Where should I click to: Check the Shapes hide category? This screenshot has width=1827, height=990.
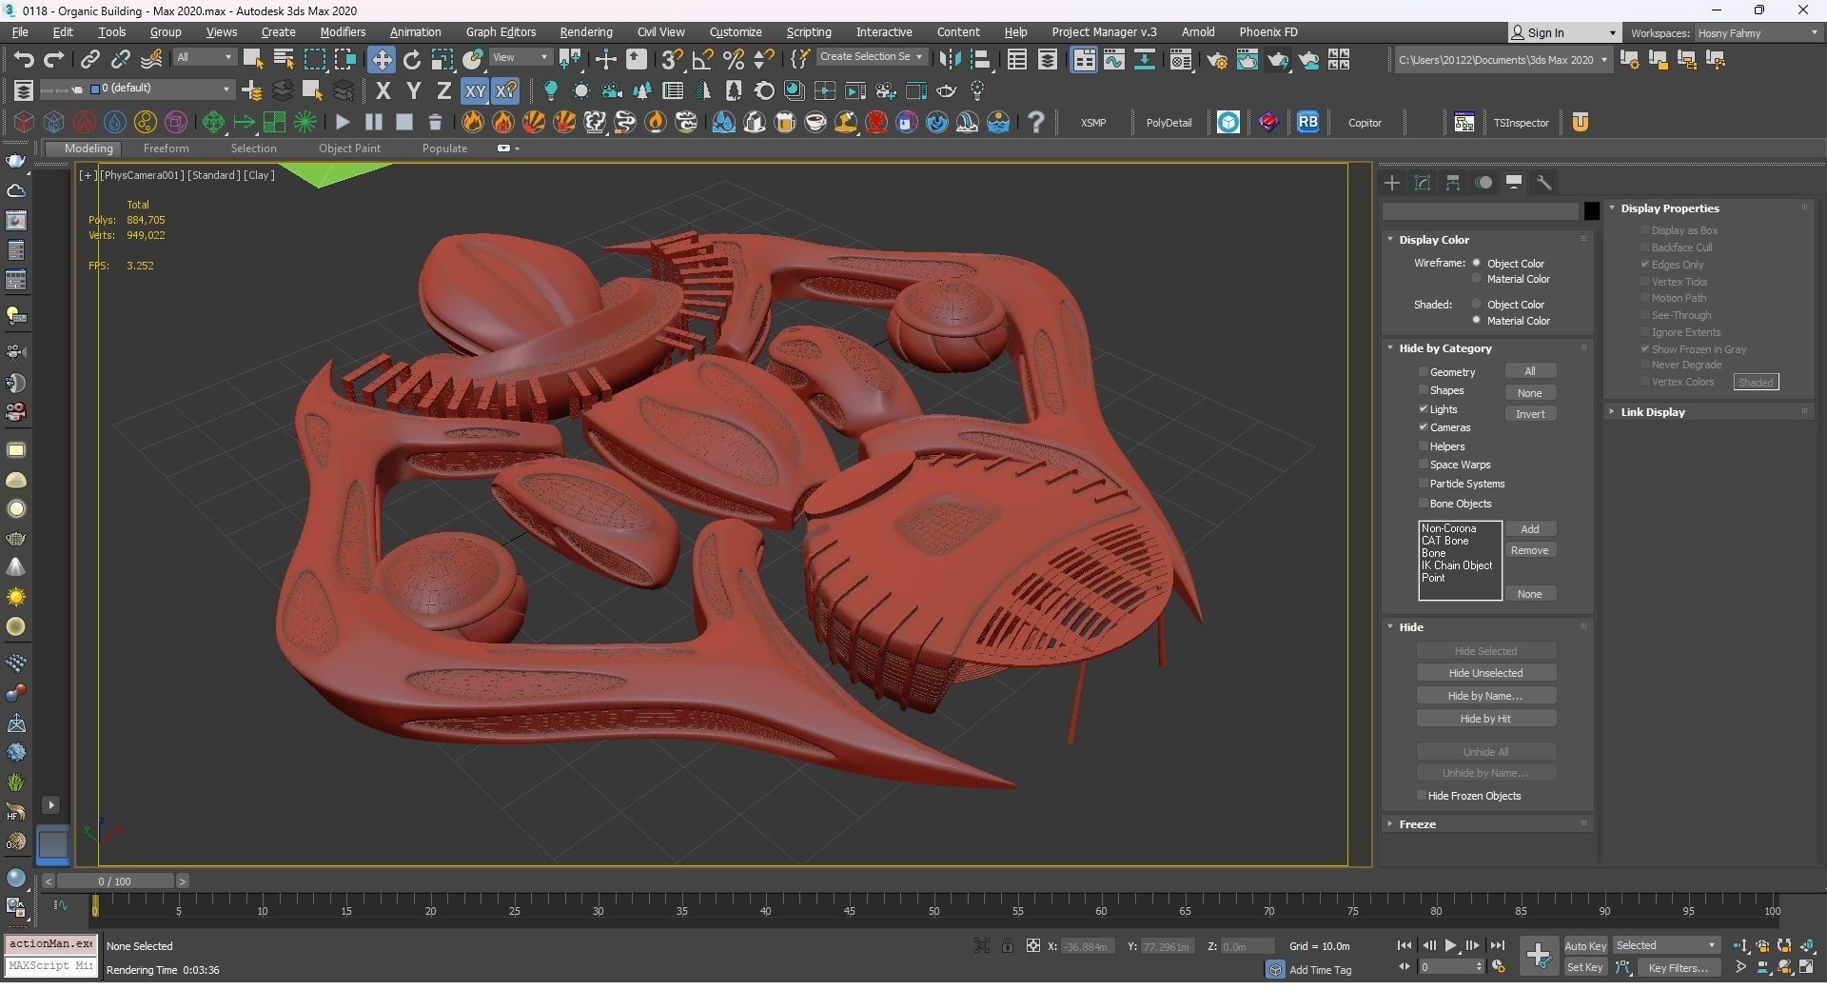(x=1424, y=389)
